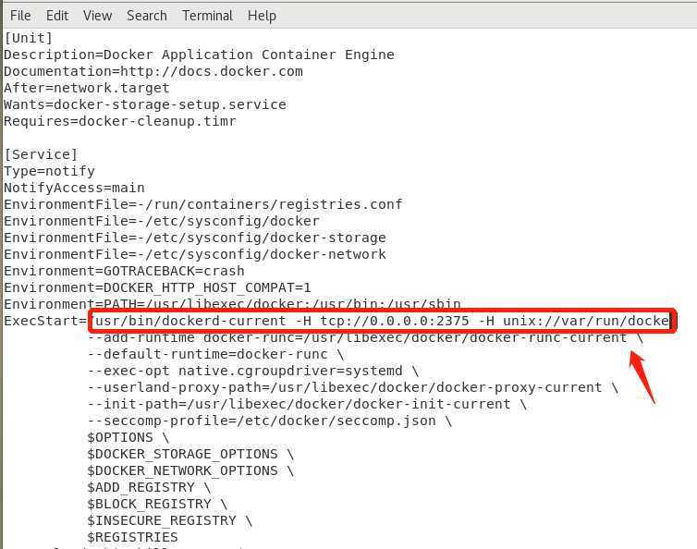The width and height of the screenshot is (697, 549).
Task: Click the Requires=docker-cleanup.timr line
Action: (120, 121)
